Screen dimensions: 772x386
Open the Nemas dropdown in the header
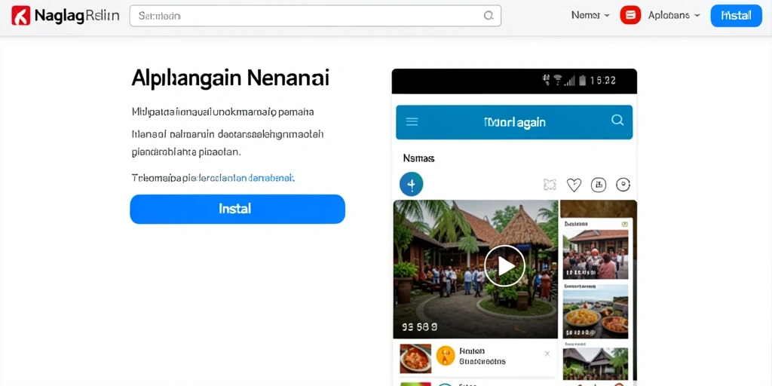point(590,15)
